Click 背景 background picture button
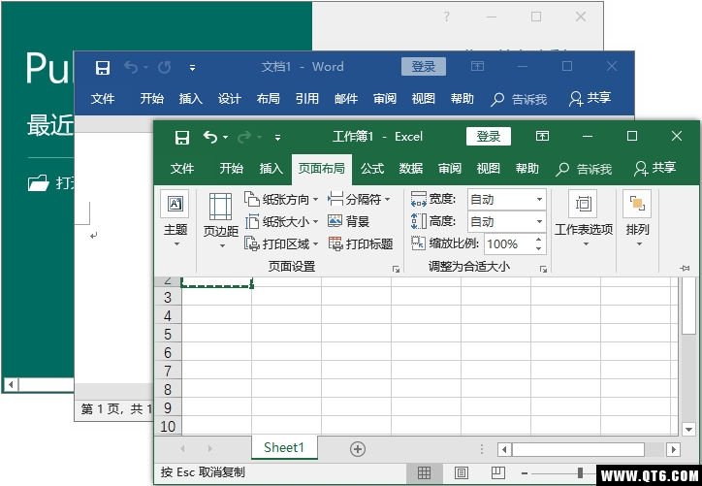The height and width of the screenshot is (486, 702). (x=348, y=221)
